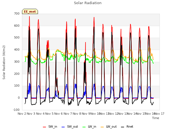Click the Nov 5 x-axis label
The width and height of the screenshot is (176, 132).
(x=50, y=114)
